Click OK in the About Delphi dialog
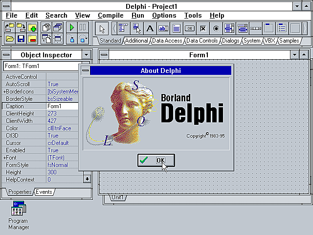The width and height of the screenshot is (313, 235). 156,160
